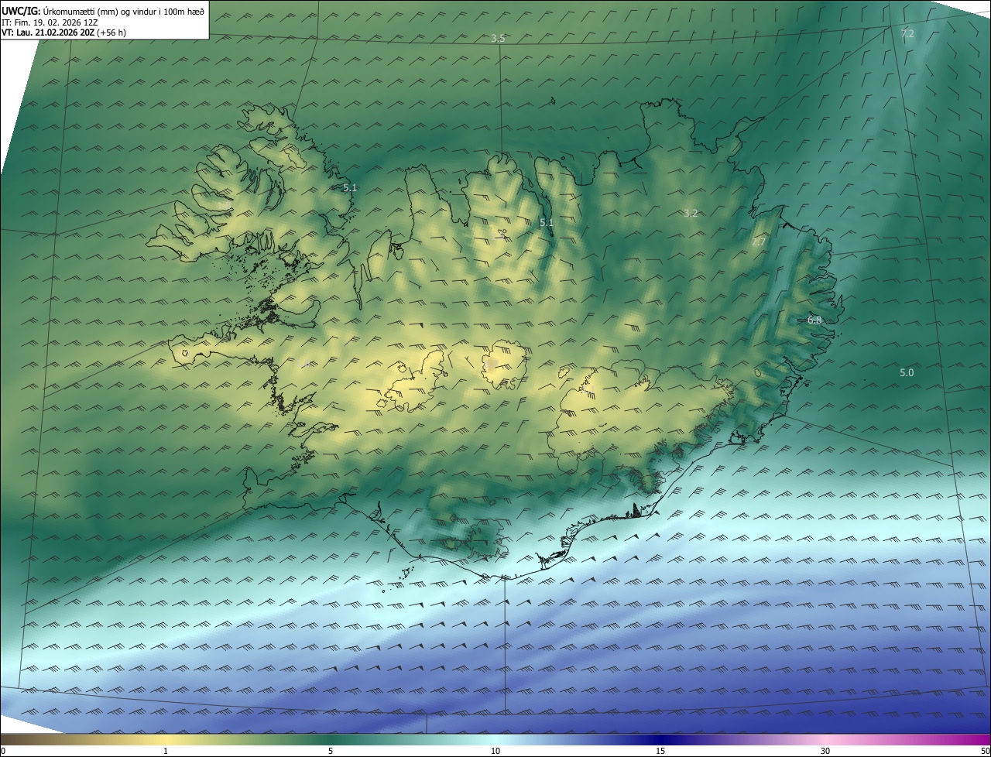991x757 pixels.
Task: Click the title "Úrkomumætti (mm) og vindur í 100m hæð"
Action: pos(123,11)
